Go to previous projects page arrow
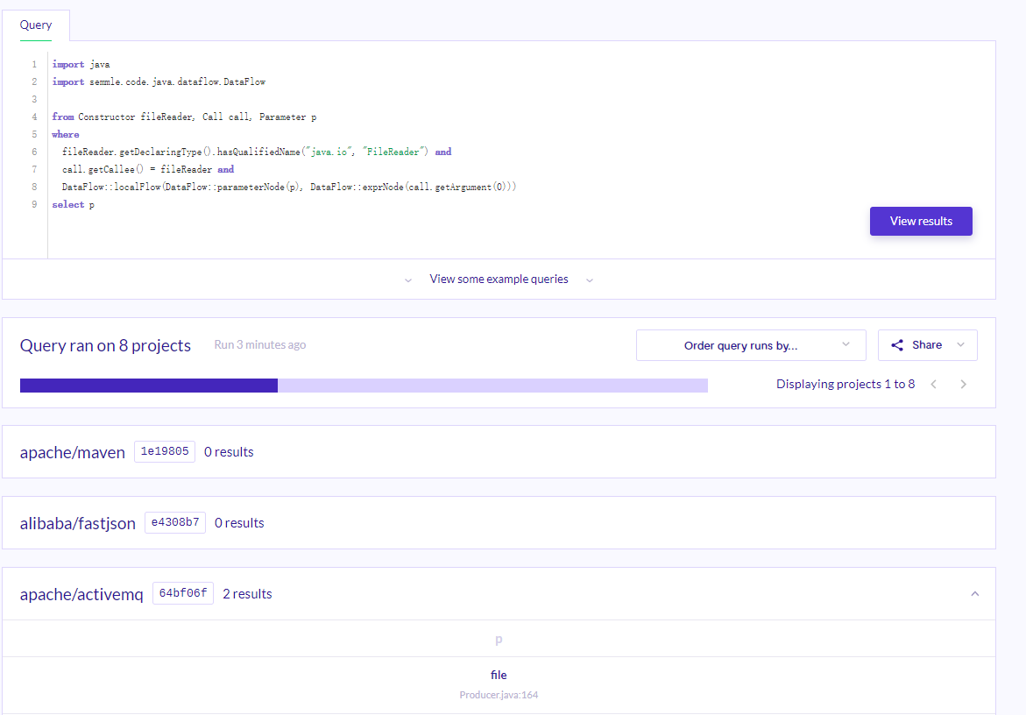This screenshot has height=715, width=1026. click(934, 384)
